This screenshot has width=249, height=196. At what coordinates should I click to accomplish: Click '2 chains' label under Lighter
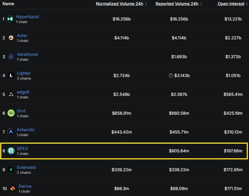[24, 78]
